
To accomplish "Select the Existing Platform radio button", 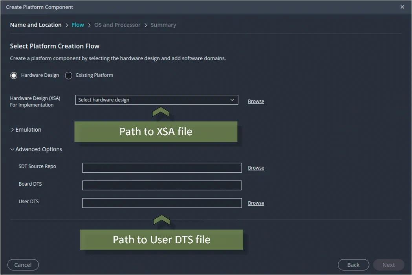I will (x=69, y=76).
